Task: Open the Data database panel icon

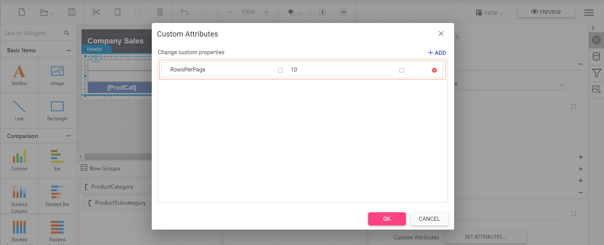Action: (x=596, y=57)
